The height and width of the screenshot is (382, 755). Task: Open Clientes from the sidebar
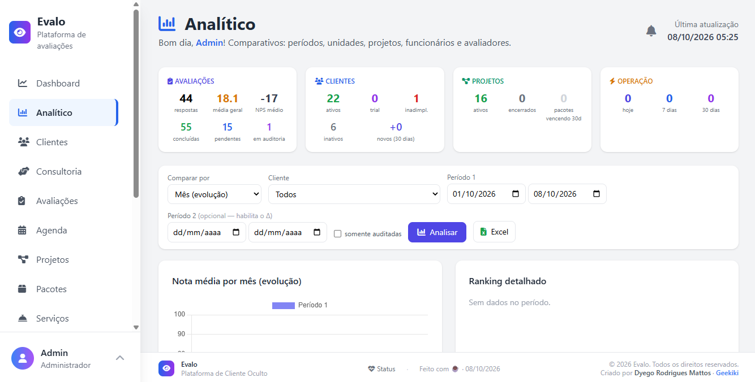(63, 142)
